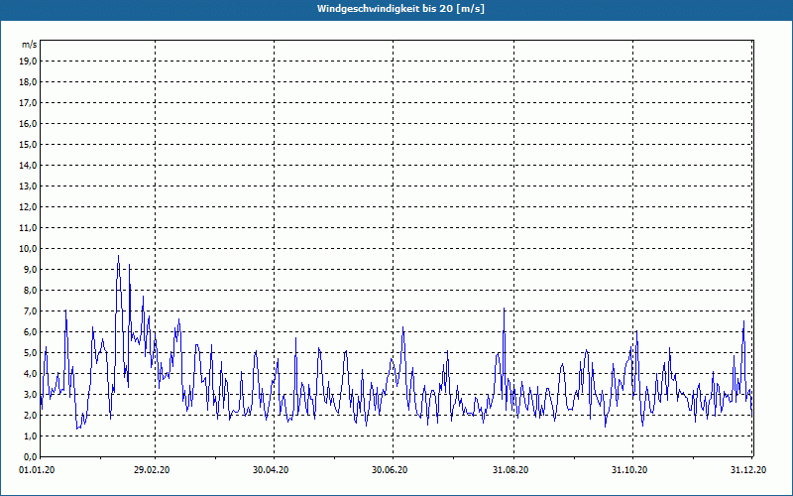Image resolution: width=793 pixels, height=496 pixels.
Task: Click the 8,0 y-axis label
Action: pyautogui.click(x=30, y=290)
